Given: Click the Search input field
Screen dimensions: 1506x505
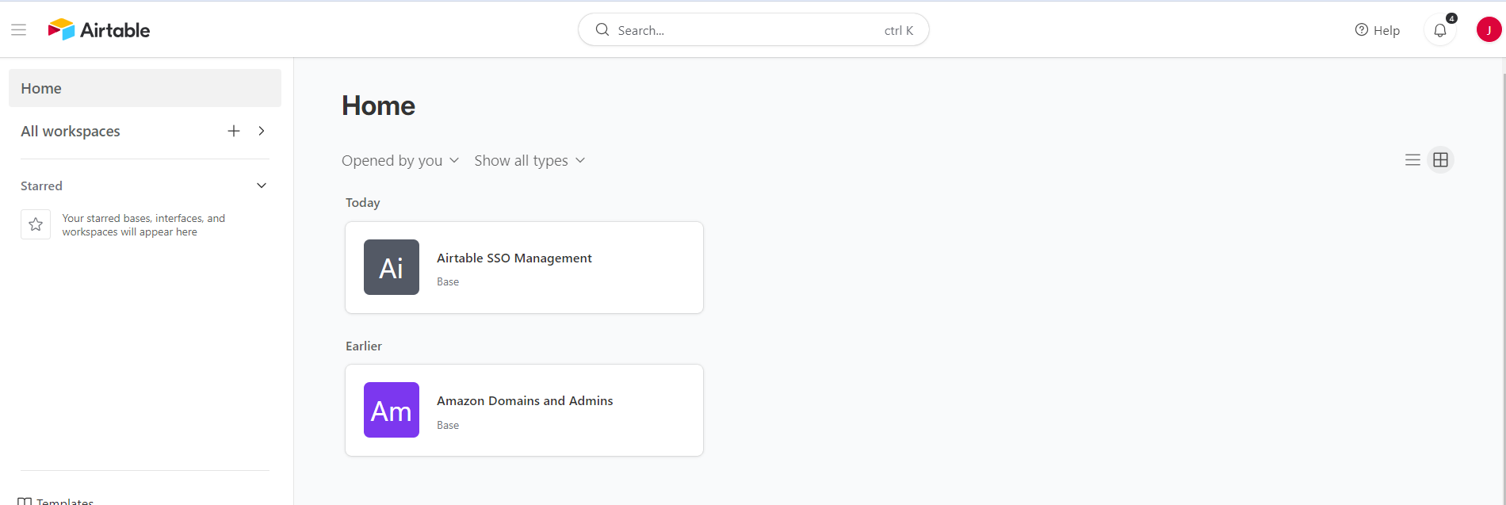Looking at the screenshot, I should (745, 30).
